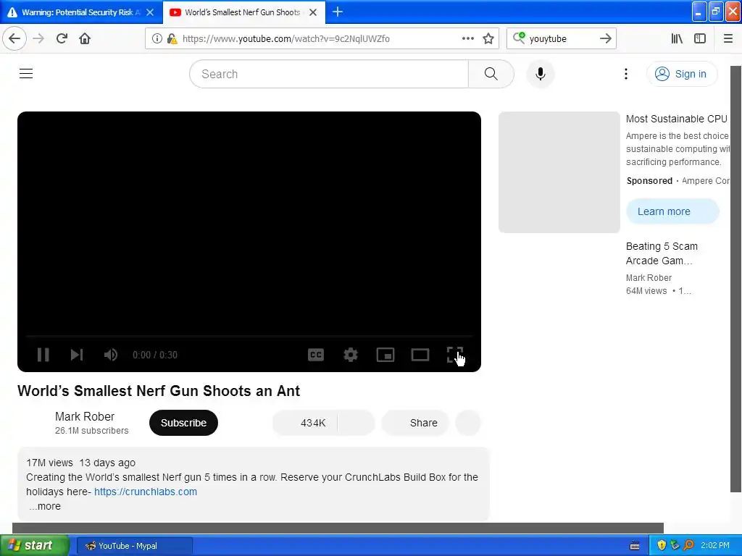This screenshot has width=742, height=556.
Task: Open the browser hamburger menu
Action: 728,38
